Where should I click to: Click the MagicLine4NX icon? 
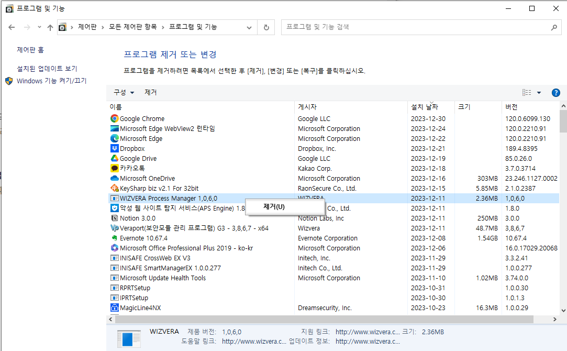[114, 308]
